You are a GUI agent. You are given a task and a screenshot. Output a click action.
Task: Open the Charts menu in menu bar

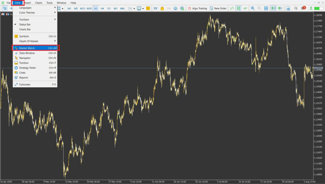pyautogui.click(x=38, y=3)
